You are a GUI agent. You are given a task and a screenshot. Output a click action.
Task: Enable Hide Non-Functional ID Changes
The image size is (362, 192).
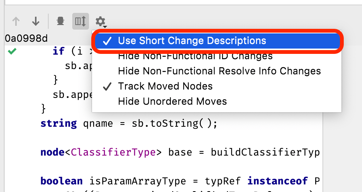coord(195,56)
